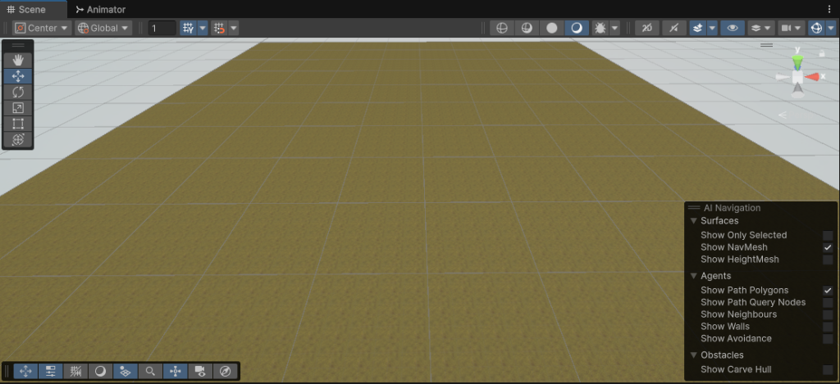Select the Scene tab
The image size is (840, 384).
[x=31, y=9]
